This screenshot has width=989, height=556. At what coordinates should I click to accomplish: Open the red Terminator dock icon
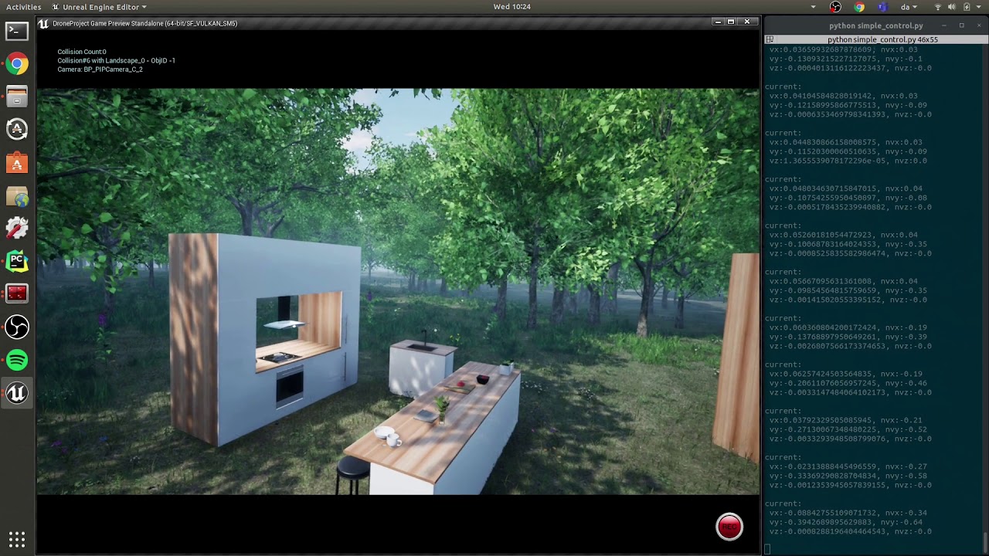[17, 294]
